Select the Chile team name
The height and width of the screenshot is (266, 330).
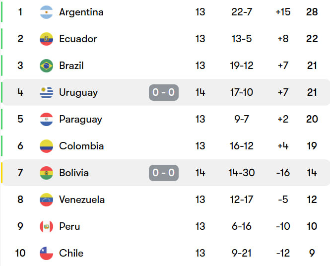(71, 253)
